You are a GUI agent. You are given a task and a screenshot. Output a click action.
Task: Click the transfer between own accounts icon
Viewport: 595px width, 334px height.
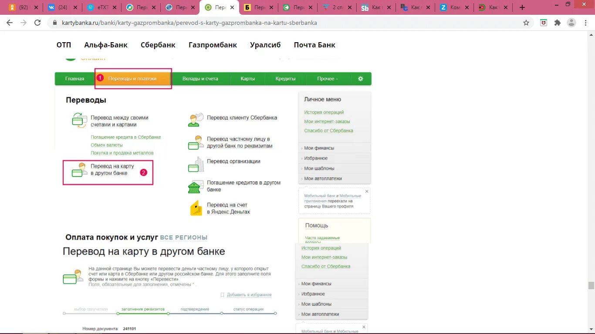click(x=79, y=120)
